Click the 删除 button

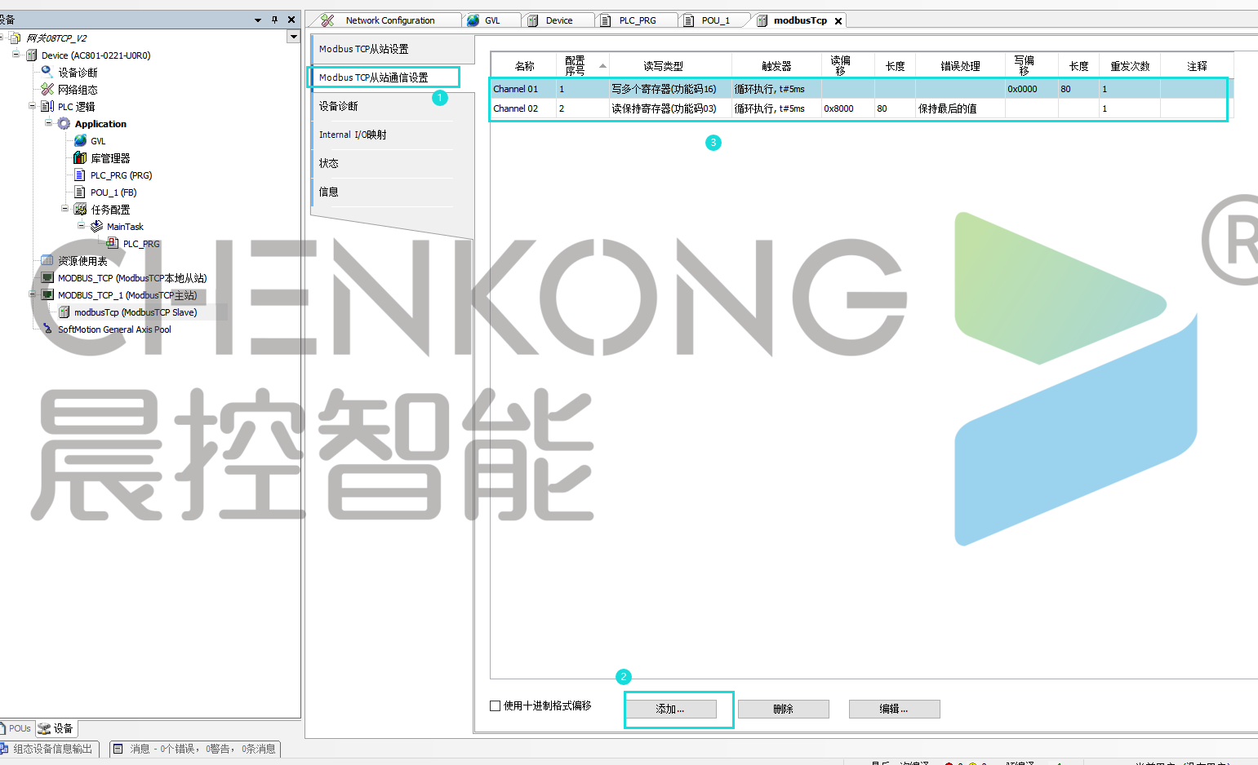point(783,709)
